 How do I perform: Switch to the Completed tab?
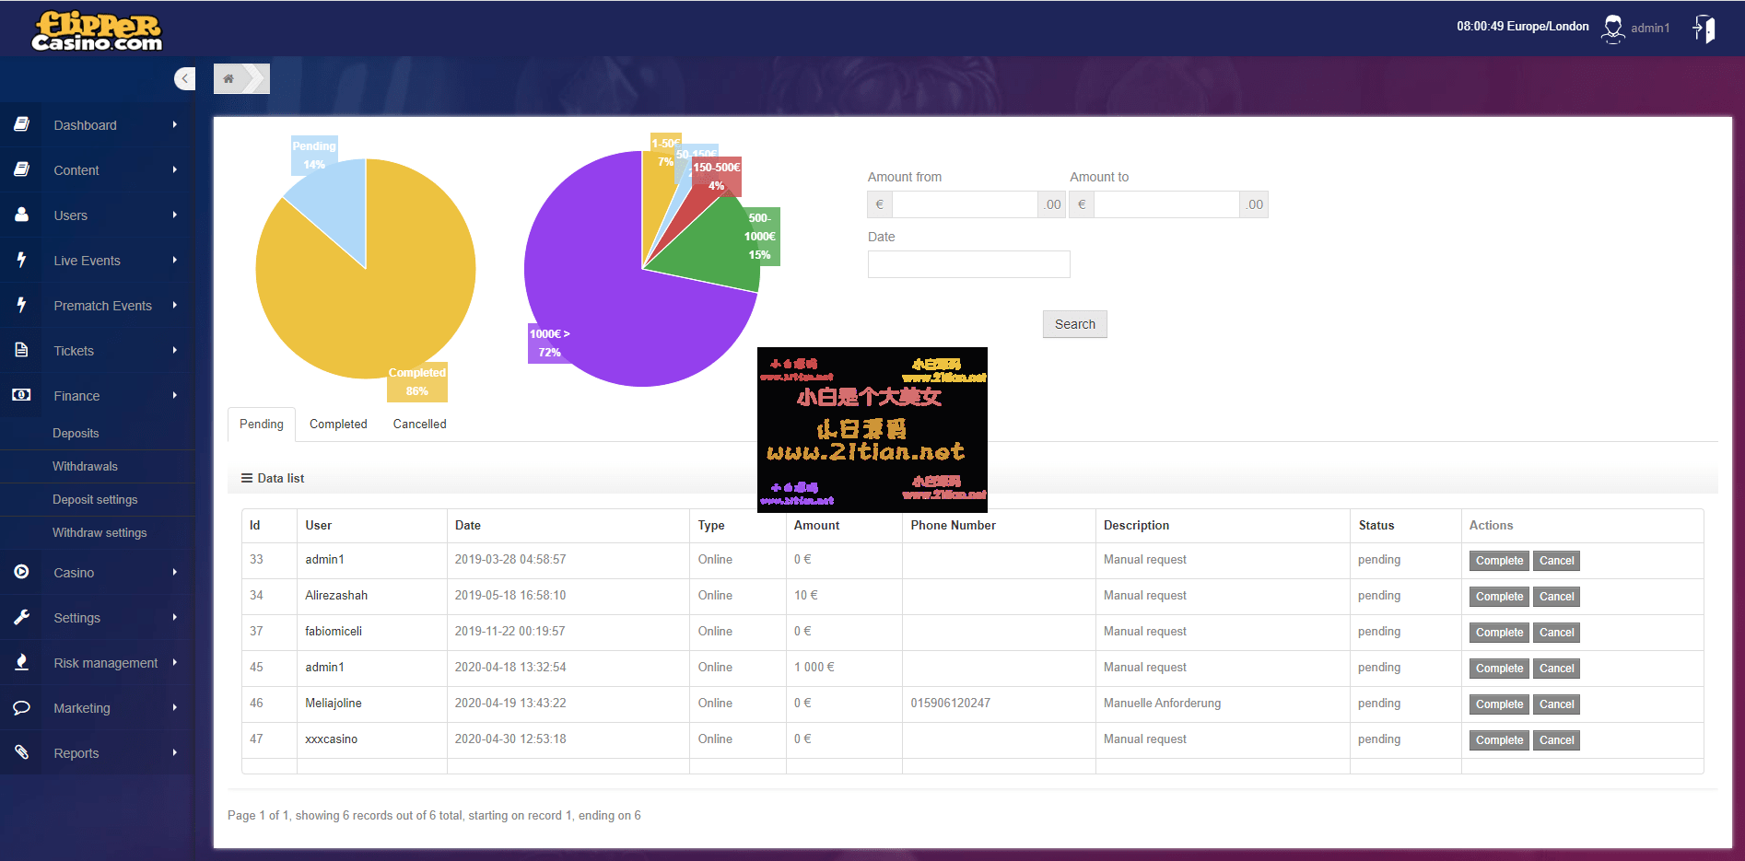pos(338,425)
